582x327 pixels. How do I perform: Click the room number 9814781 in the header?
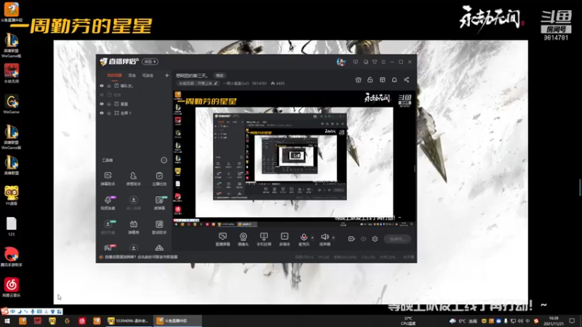point(260,84)
